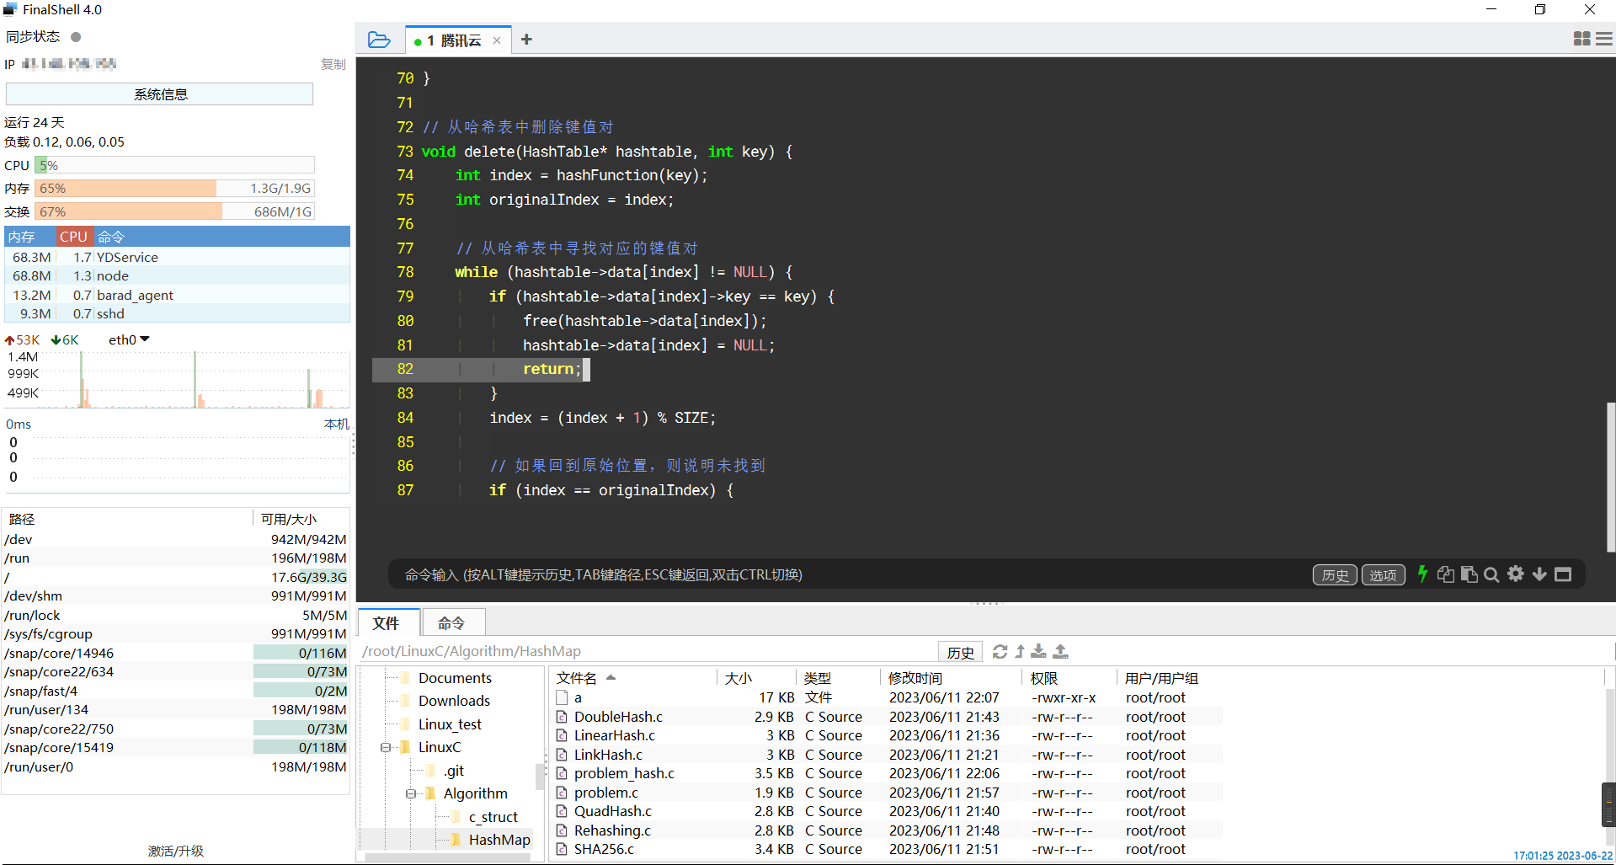The width and height of the screenshot is (1616, 865).
Task: Click the CPU usage progress bar
Action: click(174, 165)
